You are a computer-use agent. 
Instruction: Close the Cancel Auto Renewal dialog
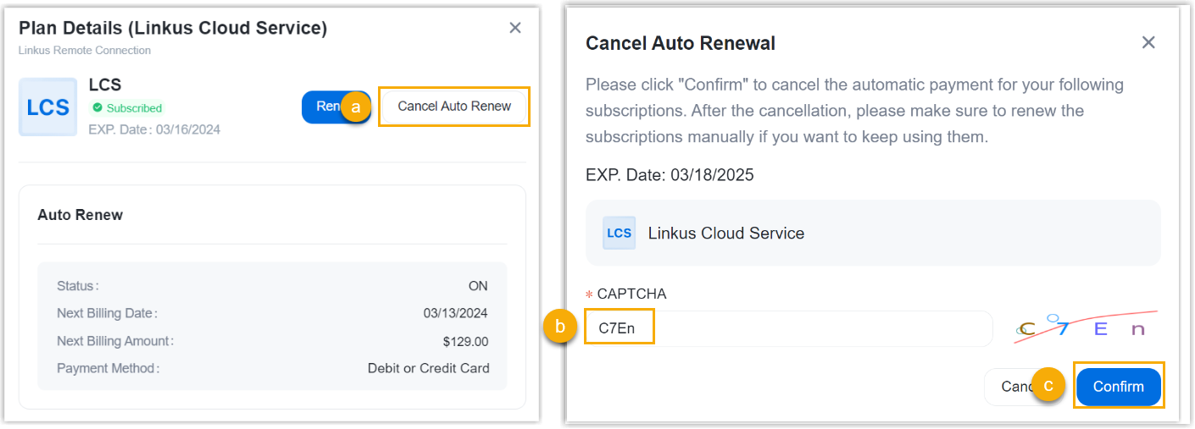(x=1148, y=42)
